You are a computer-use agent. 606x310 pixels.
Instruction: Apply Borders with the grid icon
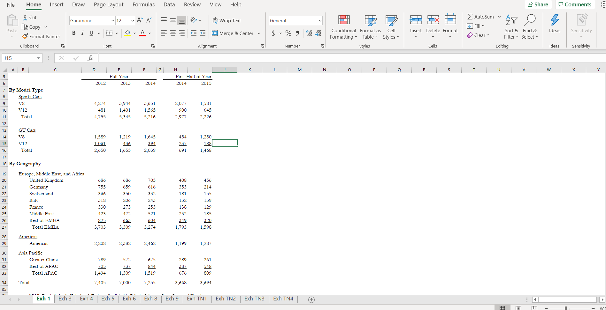pyautogui.click(x=109, y=33)
